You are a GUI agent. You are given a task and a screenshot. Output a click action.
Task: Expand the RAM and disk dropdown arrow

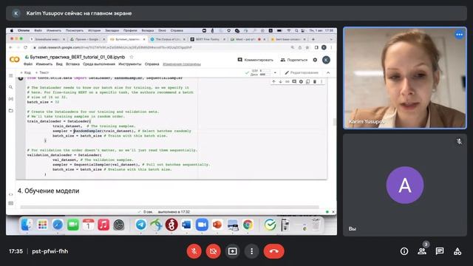pyautogui.click(x=275, y=72)
